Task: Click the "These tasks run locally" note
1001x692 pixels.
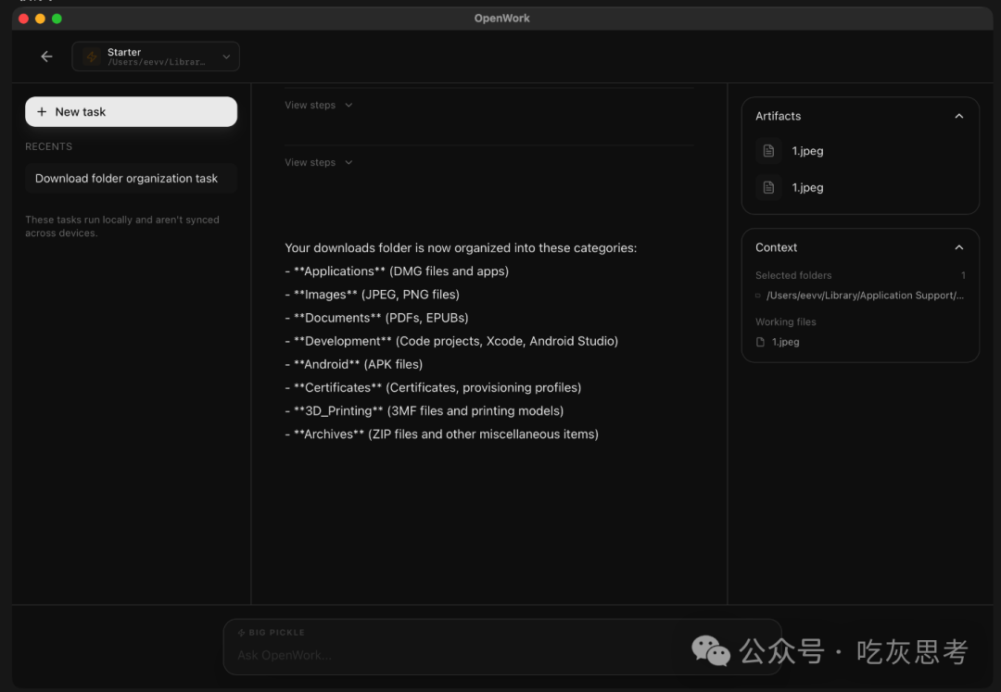Action: 122,226
